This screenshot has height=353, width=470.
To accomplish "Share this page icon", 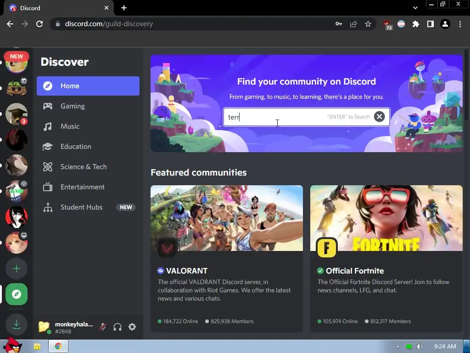I will click(x=353, y=24).
